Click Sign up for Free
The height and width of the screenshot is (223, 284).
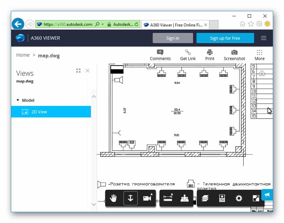pos(225,38)
